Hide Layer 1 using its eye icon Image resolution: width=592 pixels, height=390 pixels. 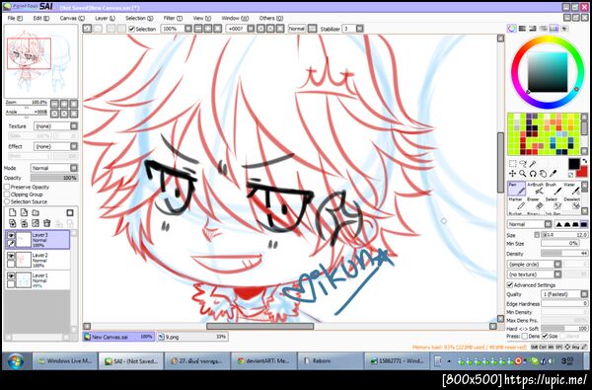pyautogui.click(x=11, y=275)
